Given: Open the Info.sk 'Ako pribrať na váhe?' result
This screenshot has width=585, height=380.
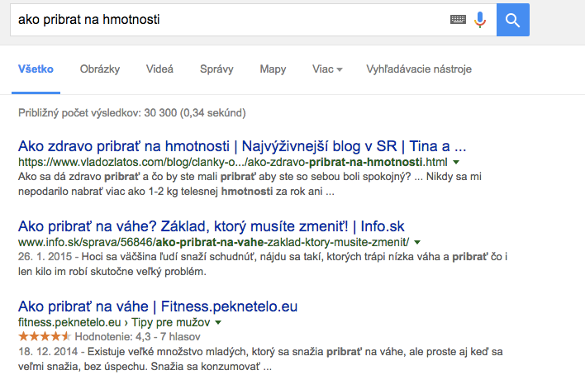Looking at the screenshot, I should tap(212, 226).
